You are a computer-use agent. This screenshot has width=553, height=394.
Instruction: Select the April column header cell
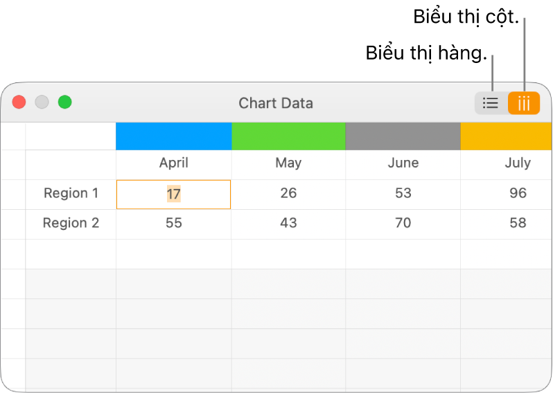pyautogui.click(x=173, y=163)
